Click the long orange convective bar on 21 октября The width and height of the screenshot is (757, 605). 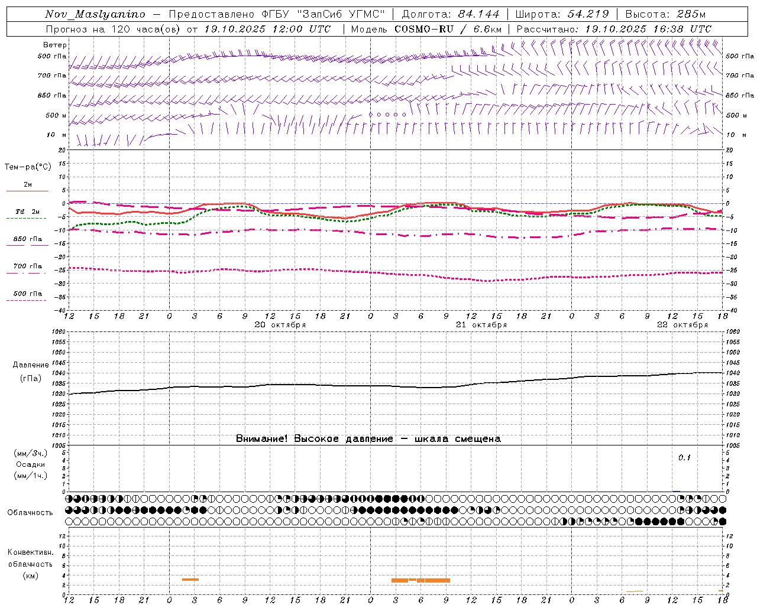420,580
